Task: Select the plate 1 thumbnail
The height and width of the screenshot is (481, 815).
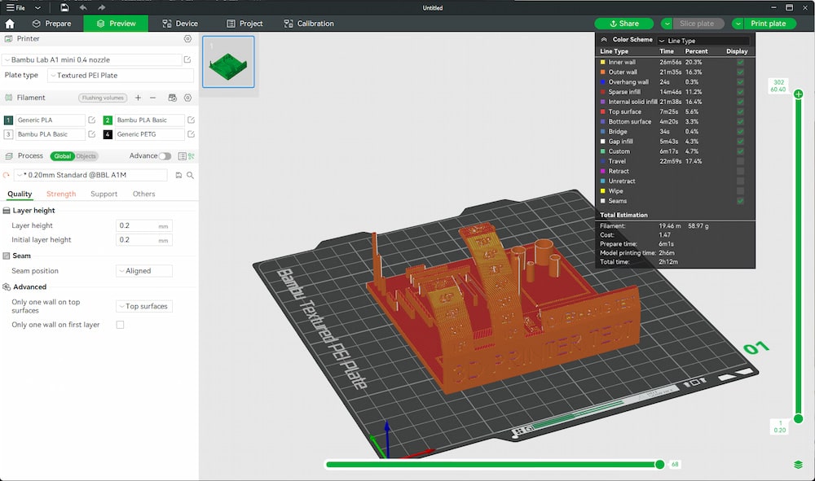Action: 228,62
